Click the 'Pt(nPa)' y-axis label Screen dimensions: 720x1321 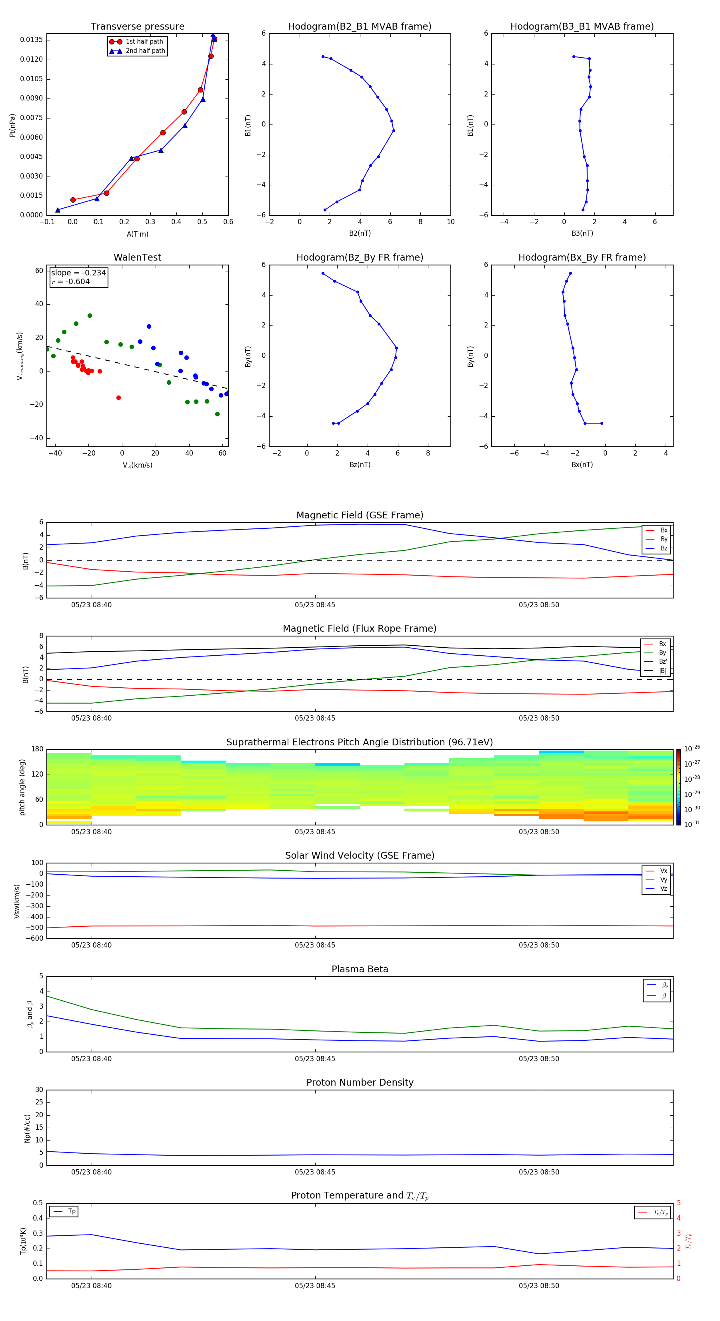(x=12, y=124)
